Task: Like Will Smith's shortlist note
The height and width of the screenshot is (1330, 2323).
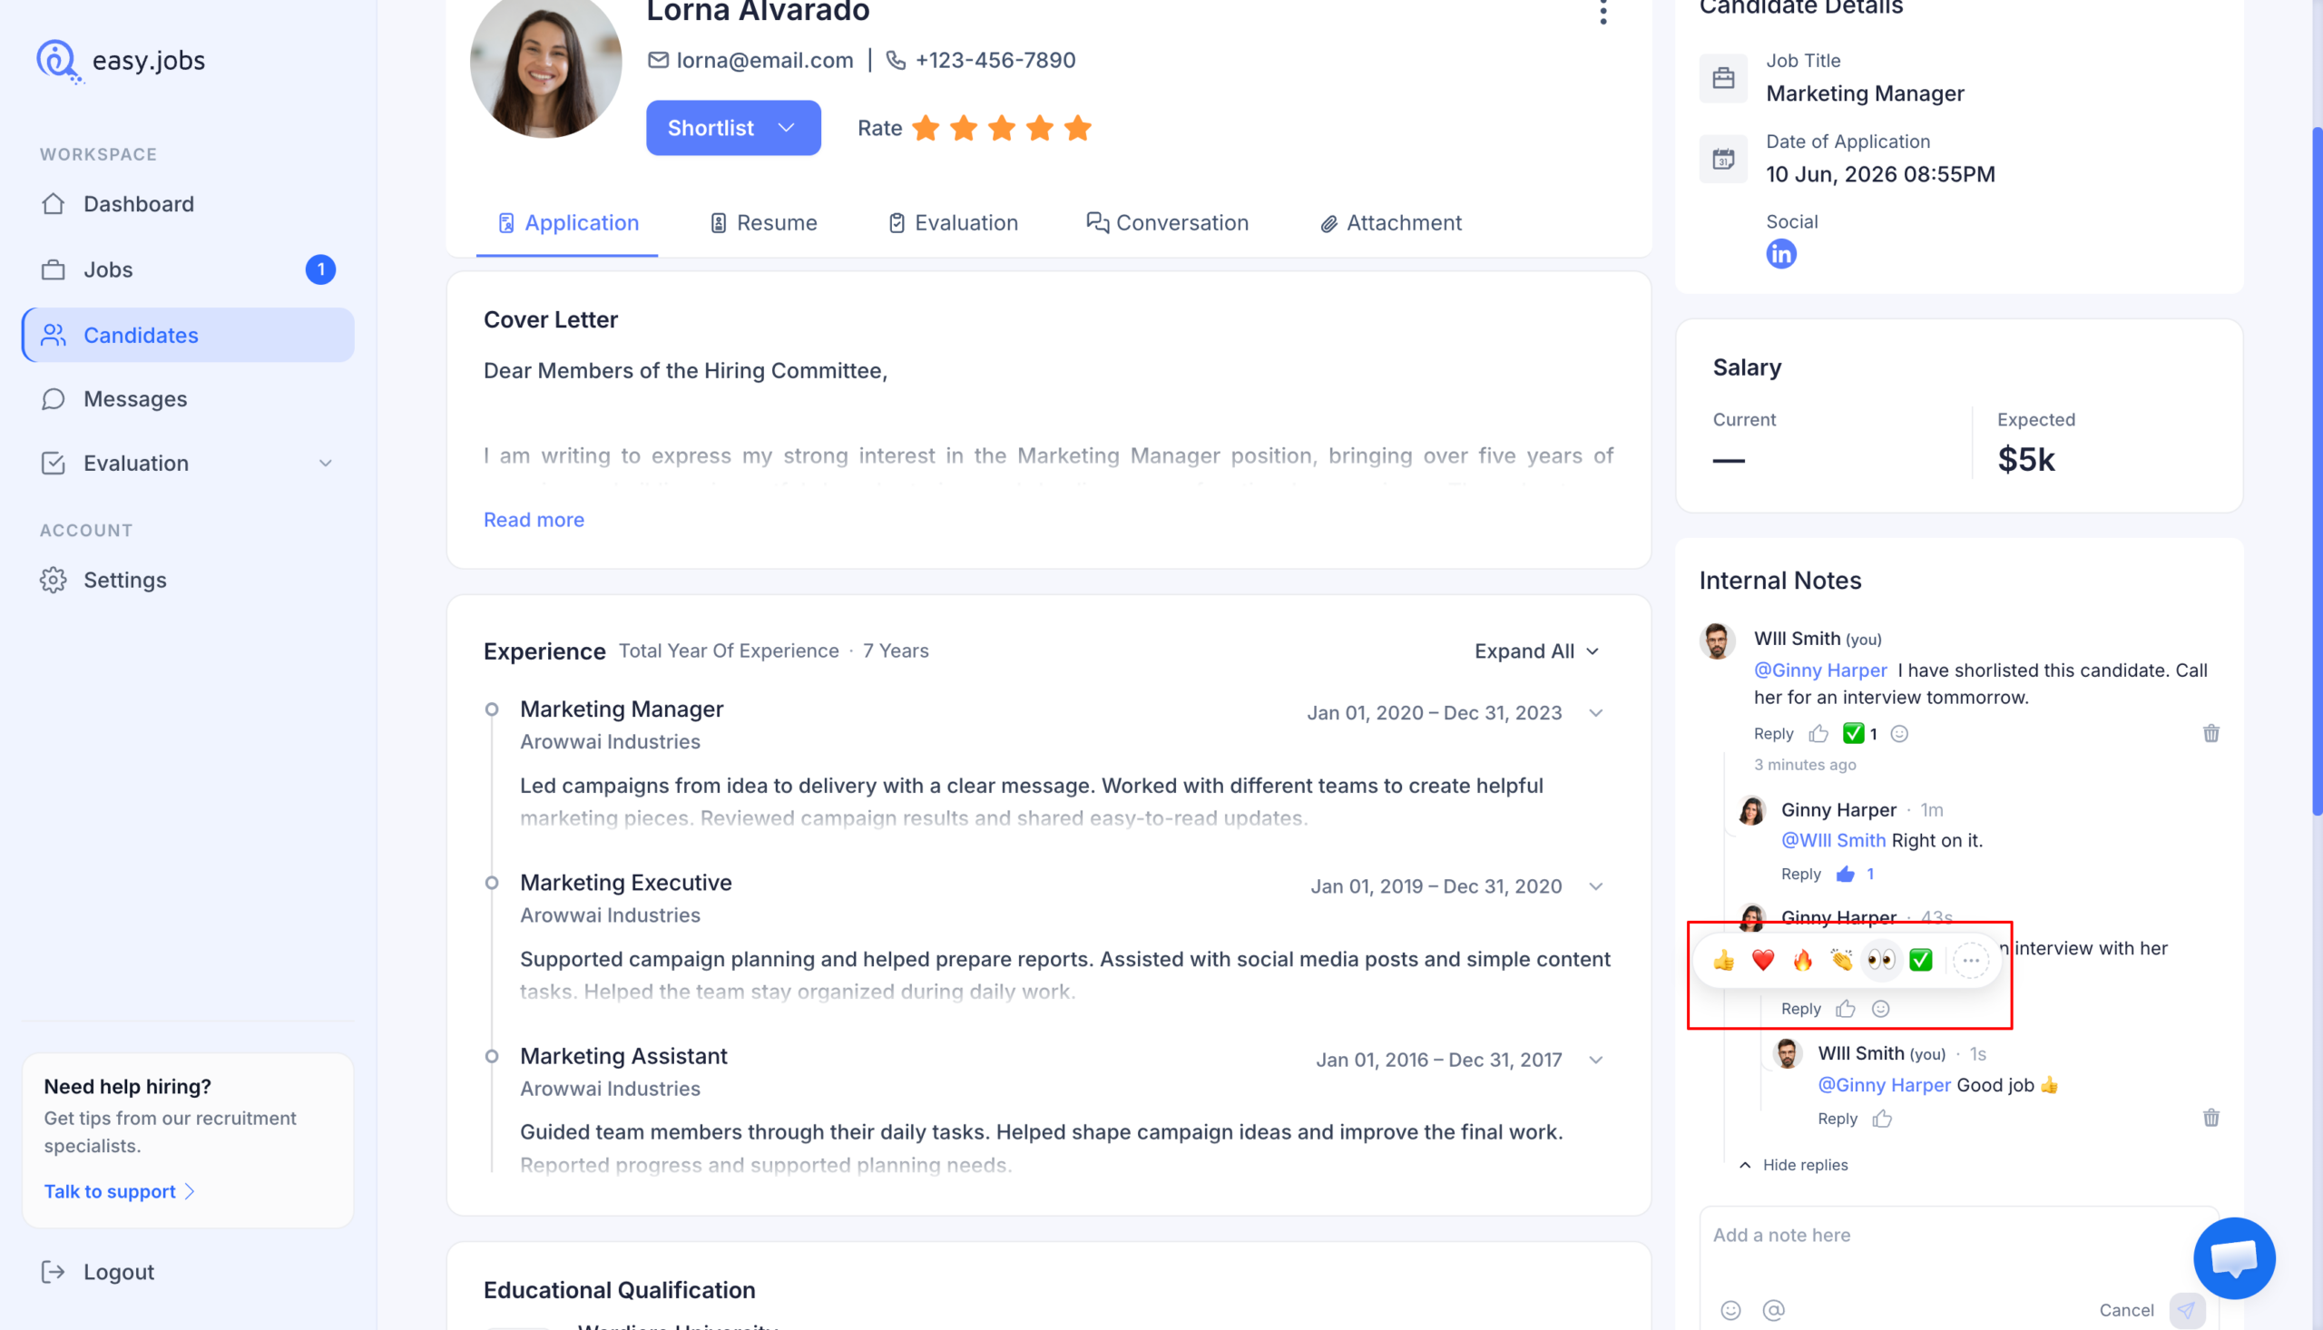Action: coord(1818,734)
